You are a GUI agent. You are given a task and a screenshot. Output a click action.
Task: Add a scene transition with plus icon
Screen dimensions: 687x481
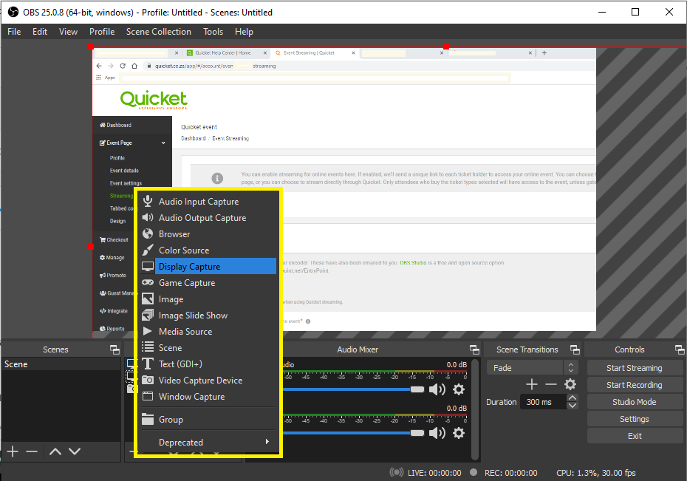(532, 385)
